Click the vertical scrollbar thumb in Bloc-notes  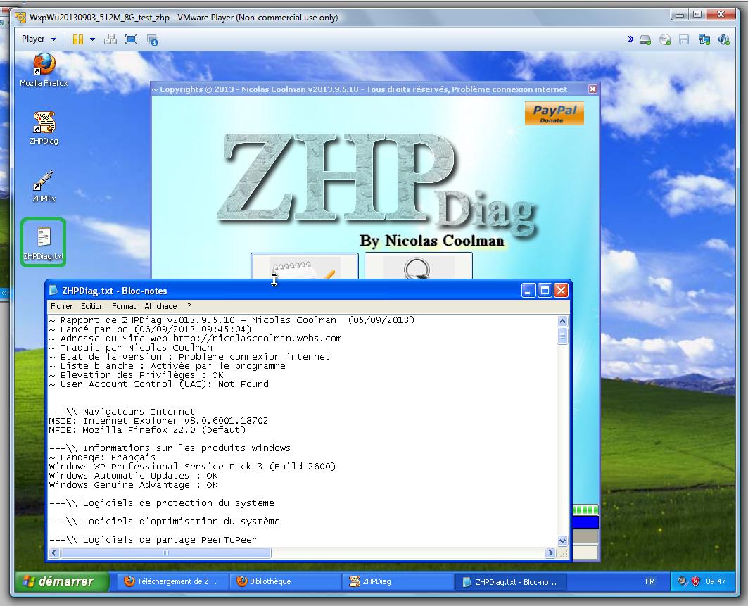coord(562,336)
